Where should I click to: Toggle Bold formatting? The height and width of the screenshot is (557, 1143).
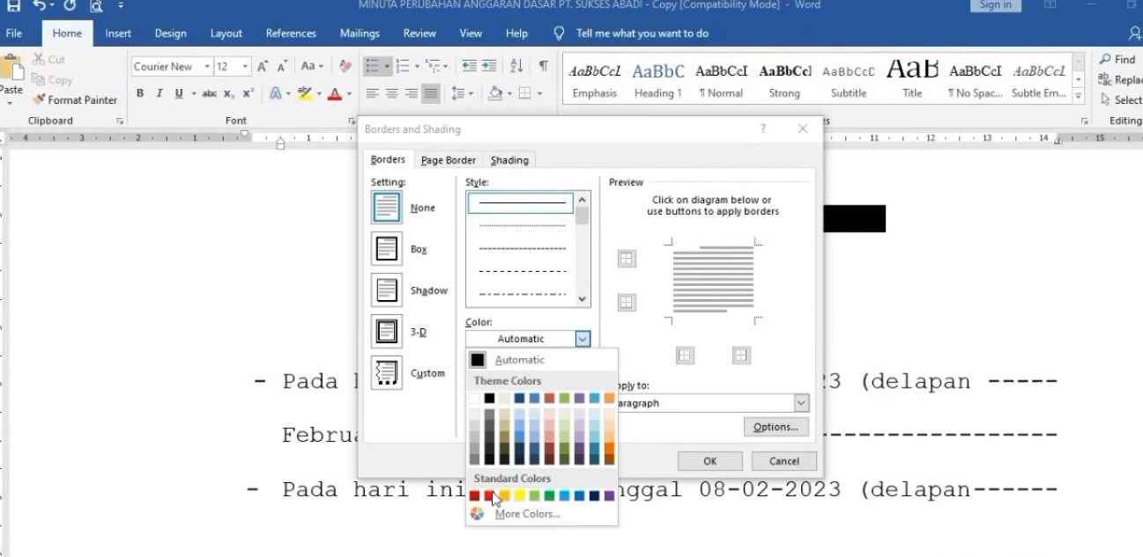pyautogui.click(x=139, y=93)
